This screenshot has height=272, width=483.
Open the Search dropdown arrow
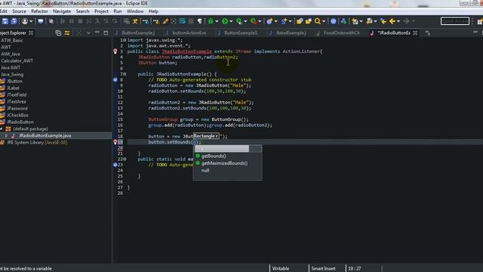click(324, 21)
